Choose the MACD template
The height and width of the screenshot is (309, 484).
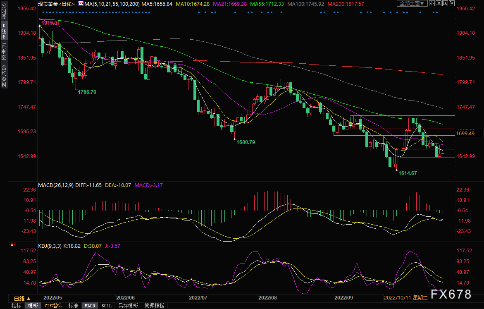pyautogui.click(x=90, y=306)
